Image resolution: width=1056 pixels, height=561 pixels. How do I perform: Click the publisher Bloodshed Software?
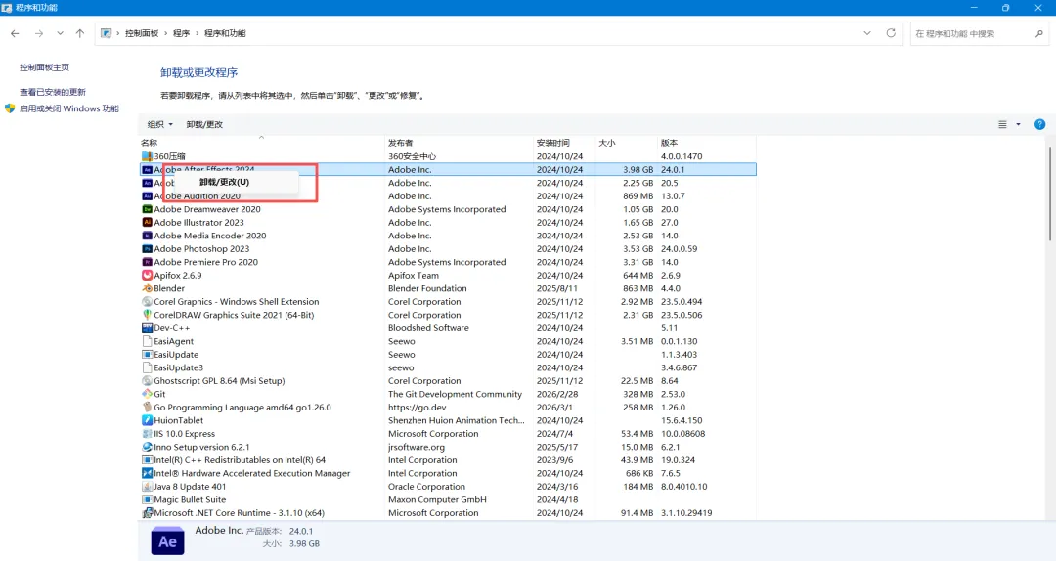pyautogui.click(x=428, y=328)
